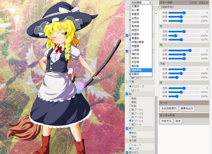The image size is (212, 154).
Task: Pick the ロング back hair option
Action: point(130,148)
